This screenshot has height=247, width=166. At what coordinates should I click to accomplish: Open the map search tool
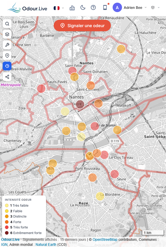coord(7,24)
